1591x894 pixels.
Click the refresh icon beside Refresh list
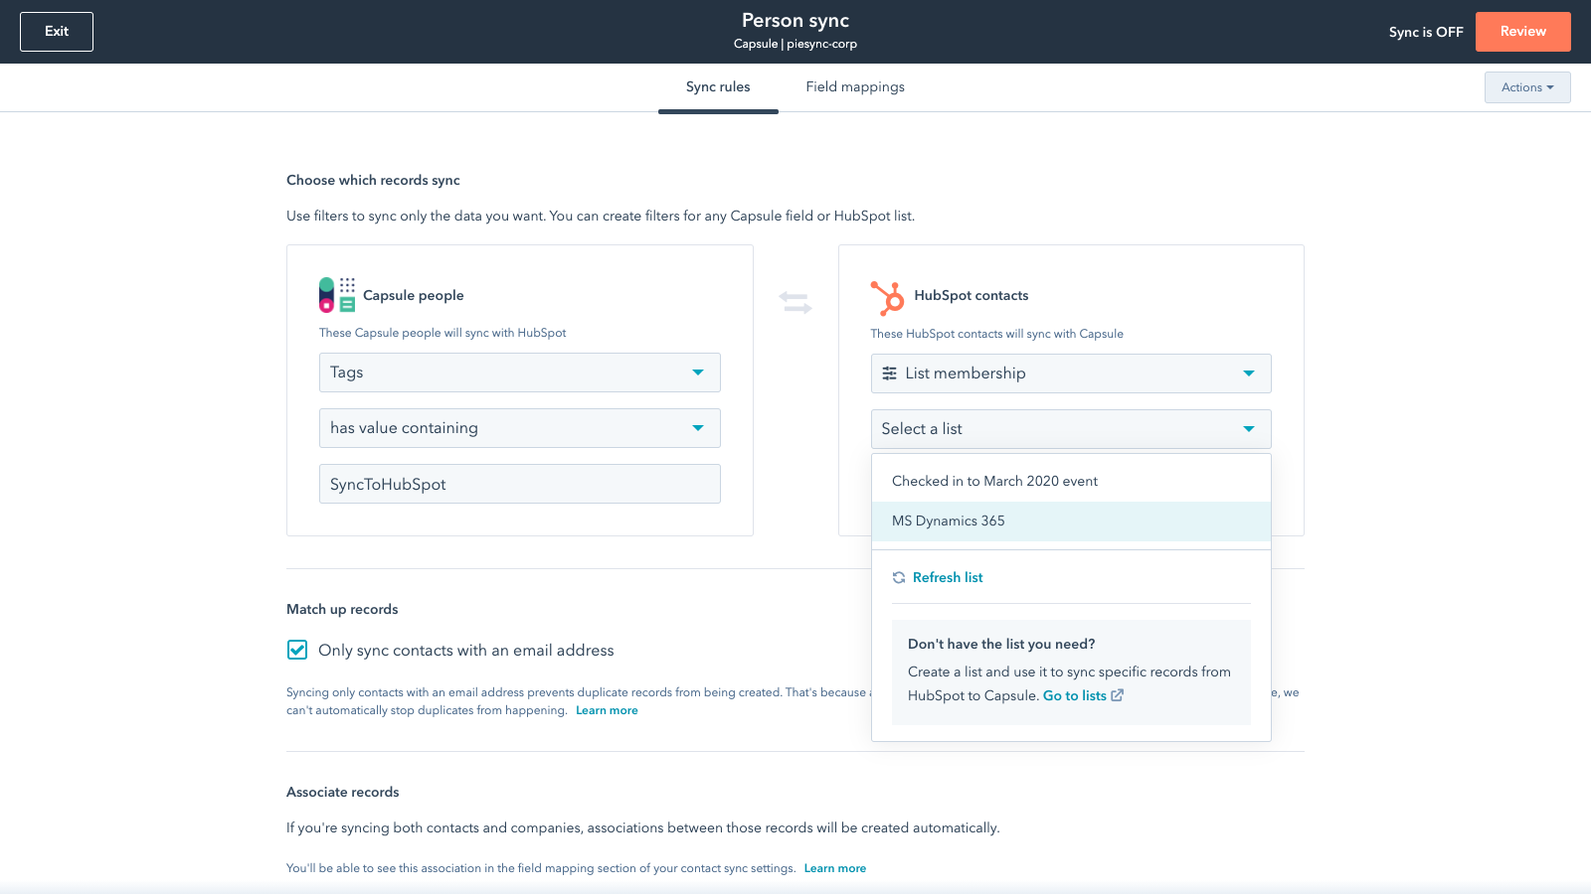click(x=899, y=578)
